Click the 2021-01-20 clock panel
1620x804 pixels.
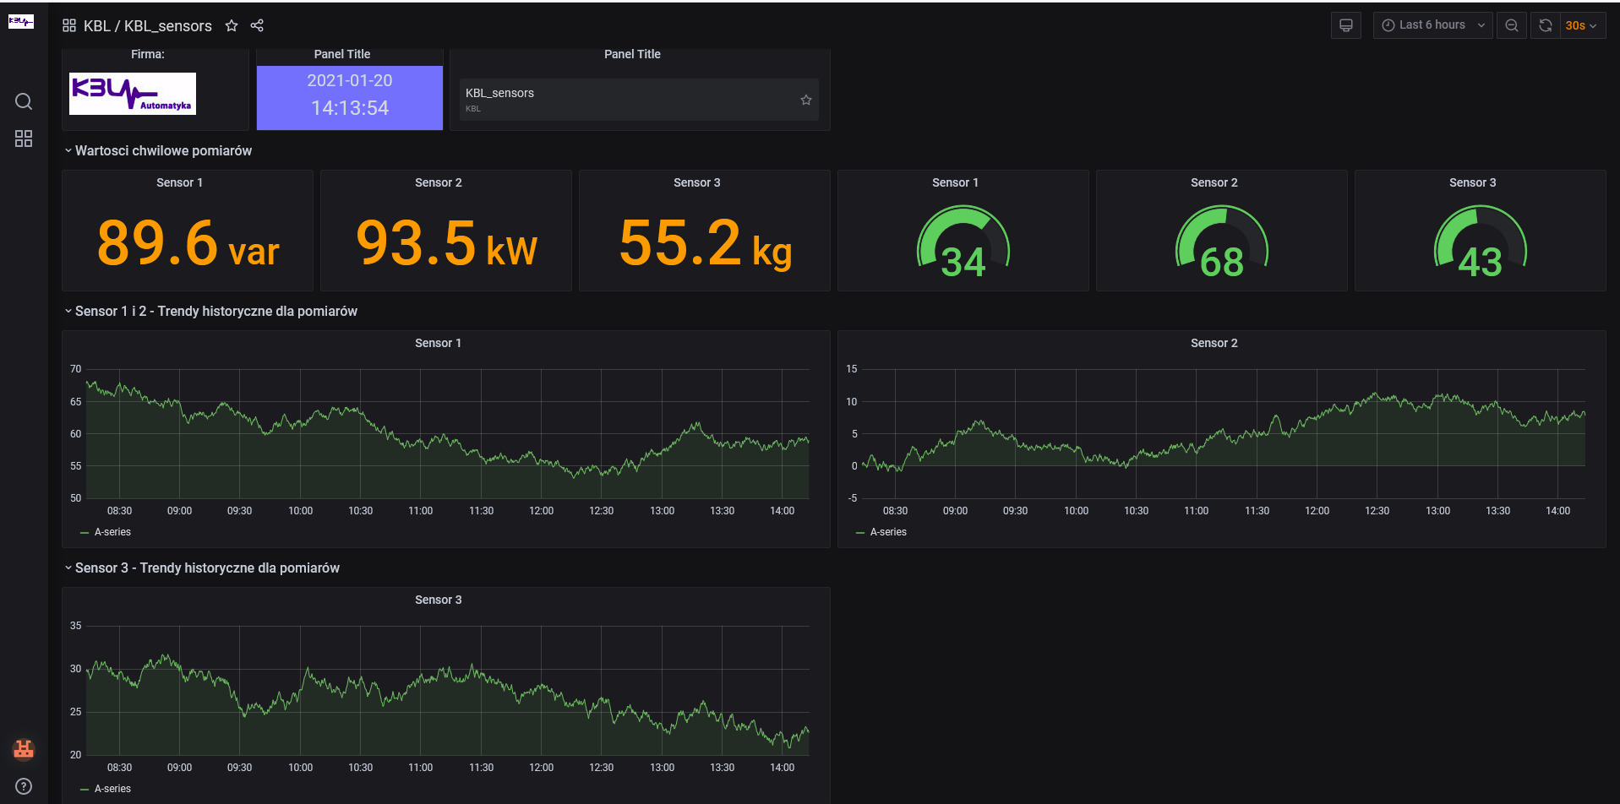pos(349,94)
